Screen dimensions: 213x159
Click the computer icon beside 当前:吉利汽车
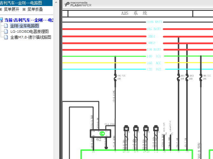tap(2, 20)
